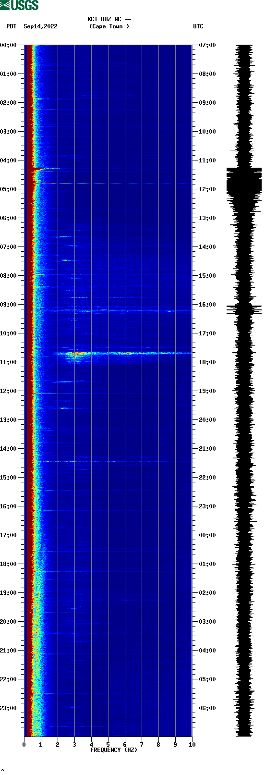265x775 pixels.
Task: Click the frequency axis tick '10'
Action: (192, 745)
